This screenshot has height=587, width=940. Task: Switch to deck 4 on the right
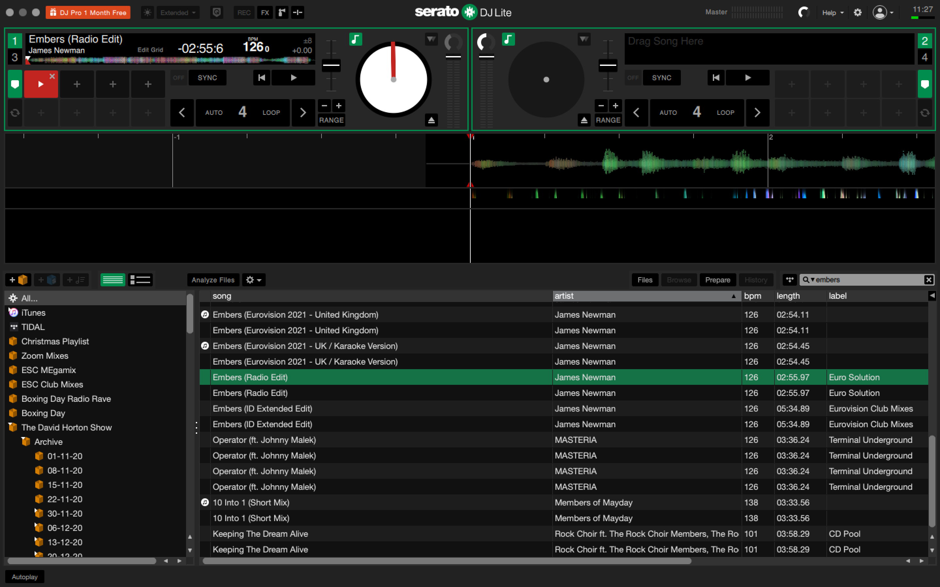click(x=924, y=57)
